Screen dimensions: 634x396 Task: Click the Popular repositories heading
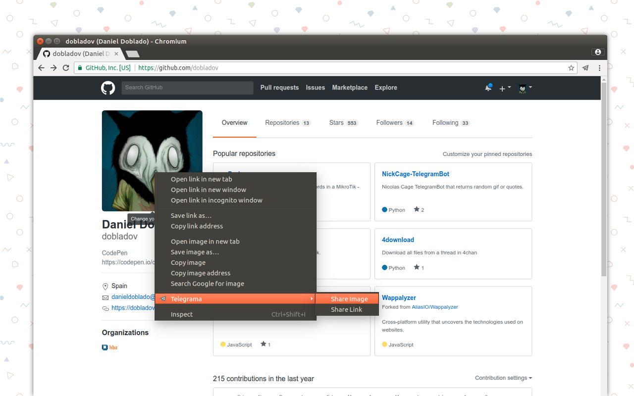(x=244, y=153)
